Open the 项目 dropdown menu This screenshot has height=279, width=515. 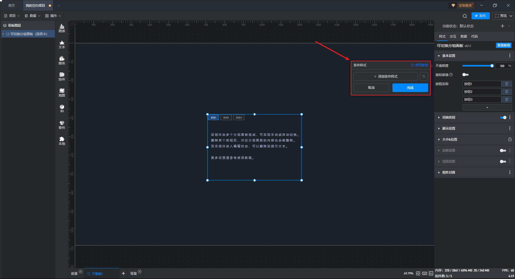[x=12, y=16]
